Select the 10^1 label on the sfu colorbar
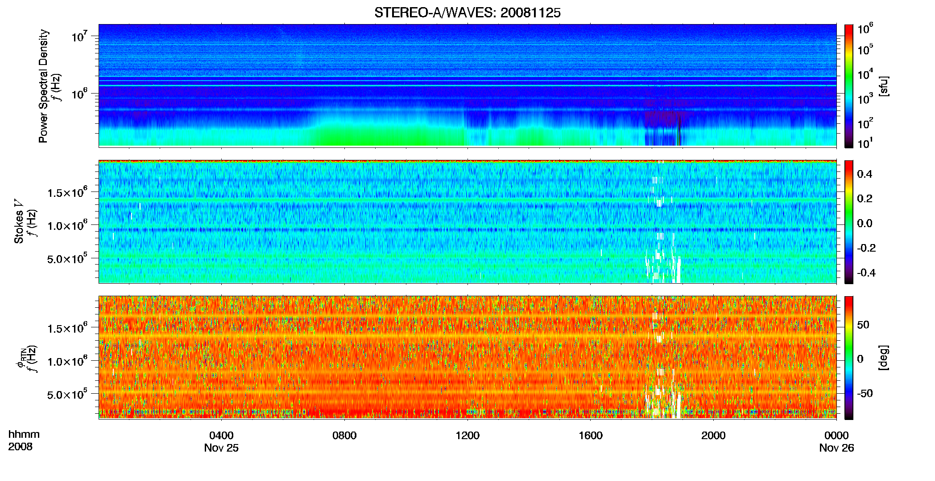Screen dimensions: 935x481 pos(865,143)
